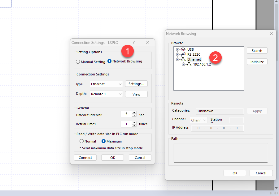This screenshot has height=196, width=279.
Task: Select the Ethernet tree item label
Action: click(194, 59)
